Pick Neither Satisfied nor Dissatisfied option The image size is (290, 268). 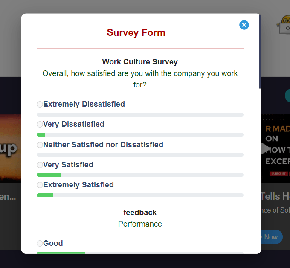(x=40, y=145)
